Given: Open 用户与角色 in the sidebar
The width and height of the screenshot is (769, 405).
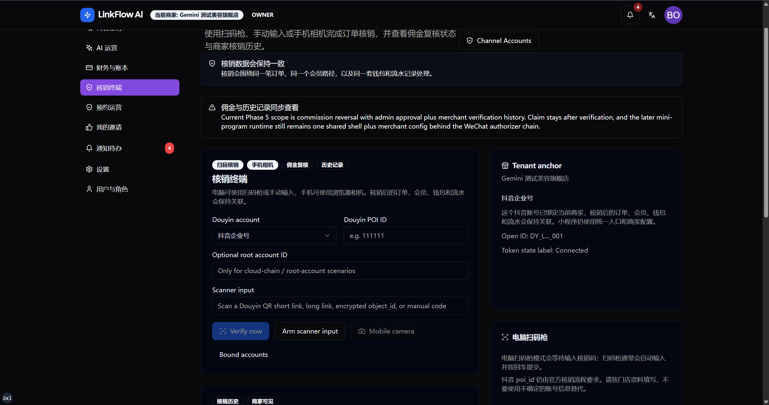Looking at the screenshot, I should click(130, 189).
